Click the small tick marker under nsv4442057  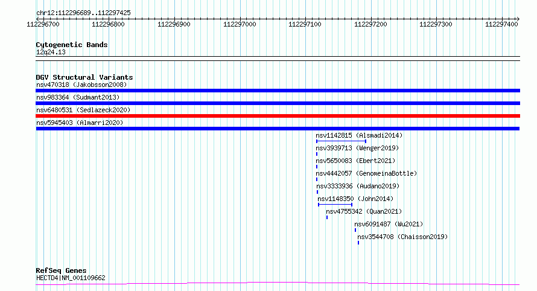[x=317, y=179]
